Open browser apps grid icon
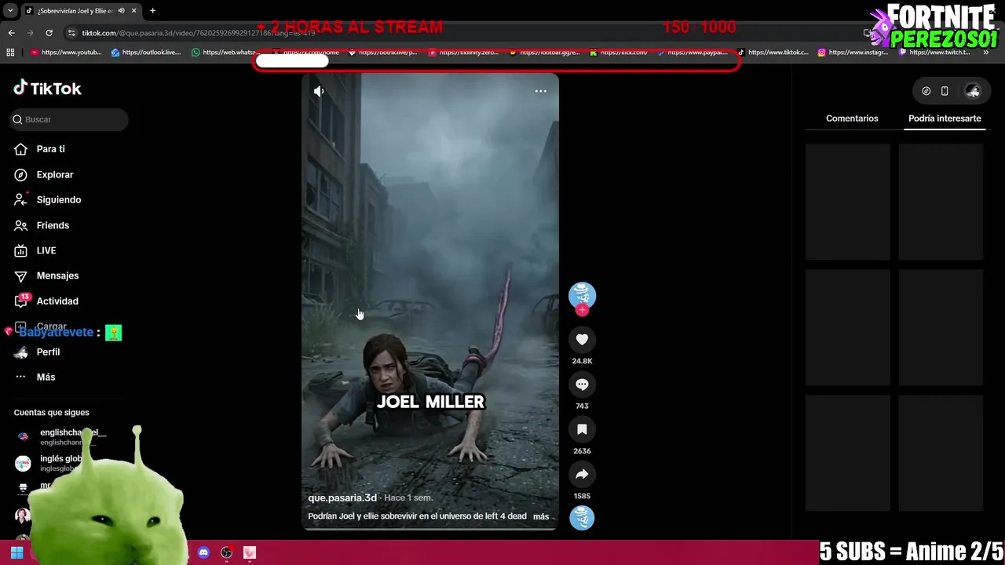1005x565 pixels. pyautogui.click(x=10, y=53)
